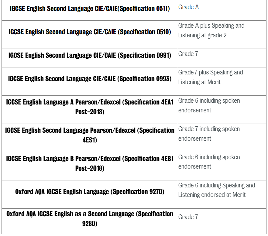The image size is (268, 236).
Task: Click 'Grade 7 plus Speaking and Listening at Merit'
Action: (x=211, y=77)
